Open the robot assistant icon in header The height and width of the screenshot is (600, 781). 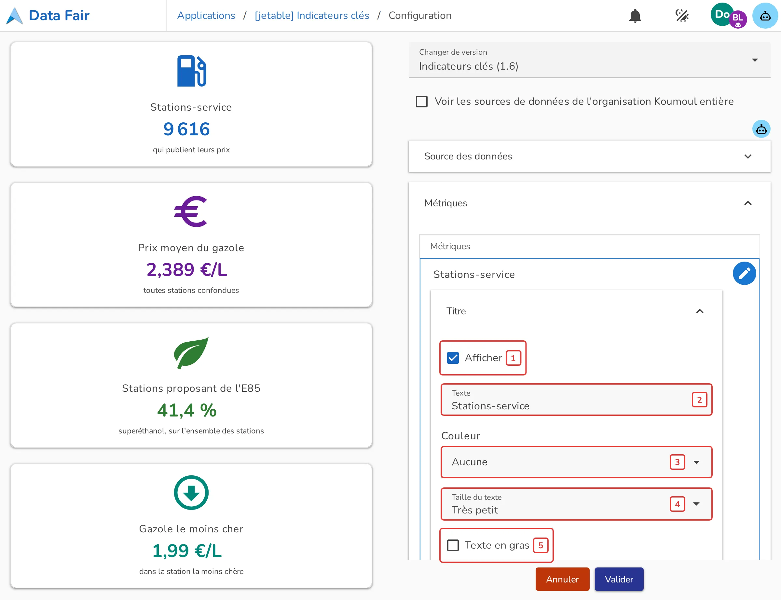[765, 16]
